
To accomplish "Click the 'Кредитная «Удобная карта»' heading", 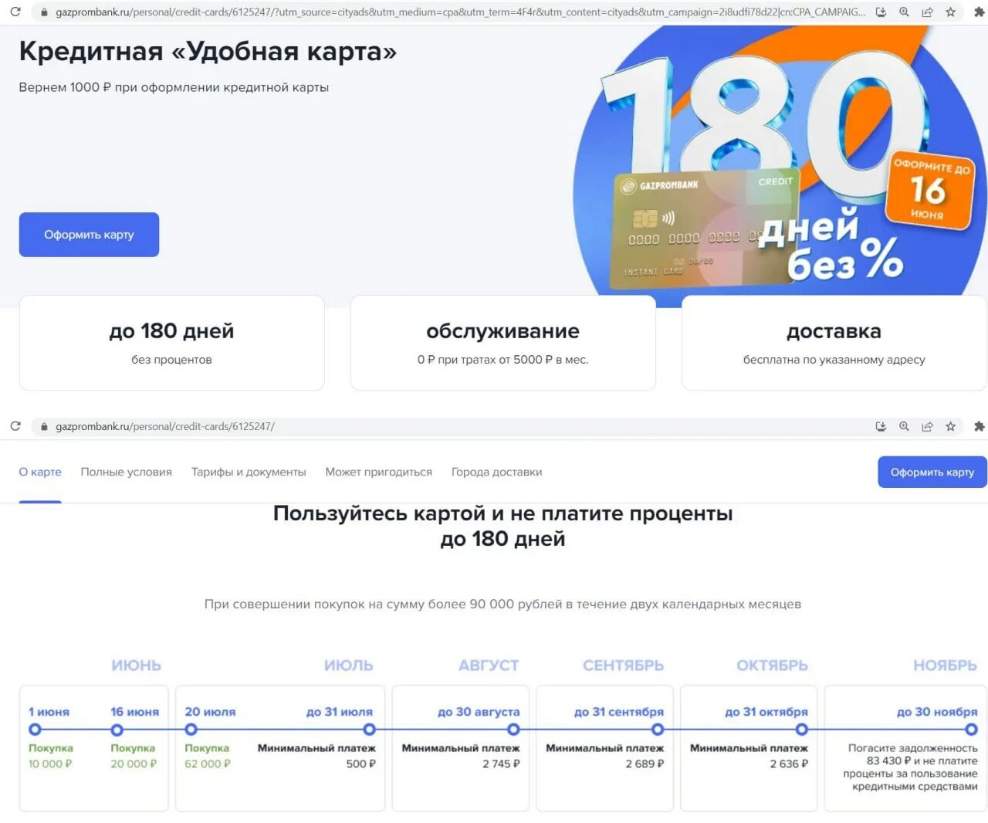I will 208,51.
